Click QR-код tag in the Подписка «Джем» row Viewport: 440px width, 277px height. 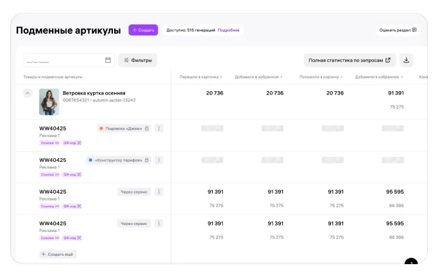(x=72, y=143)
